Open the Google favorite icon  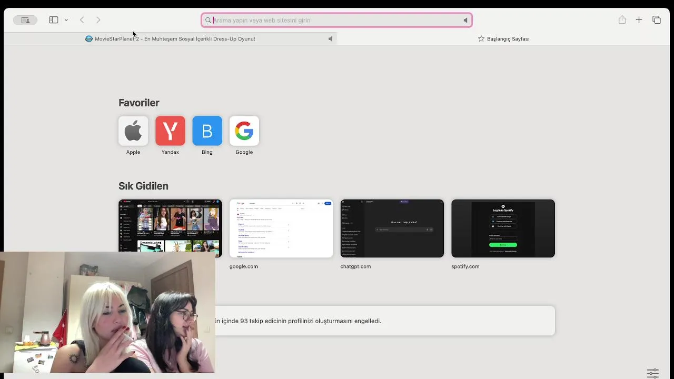point(244,131)
